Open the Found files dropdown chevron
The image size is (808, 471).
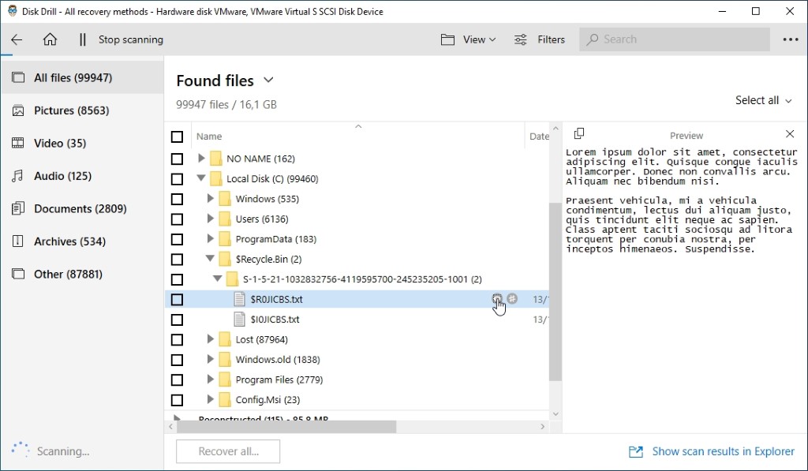pyautogui.click(x=268, y=80)
